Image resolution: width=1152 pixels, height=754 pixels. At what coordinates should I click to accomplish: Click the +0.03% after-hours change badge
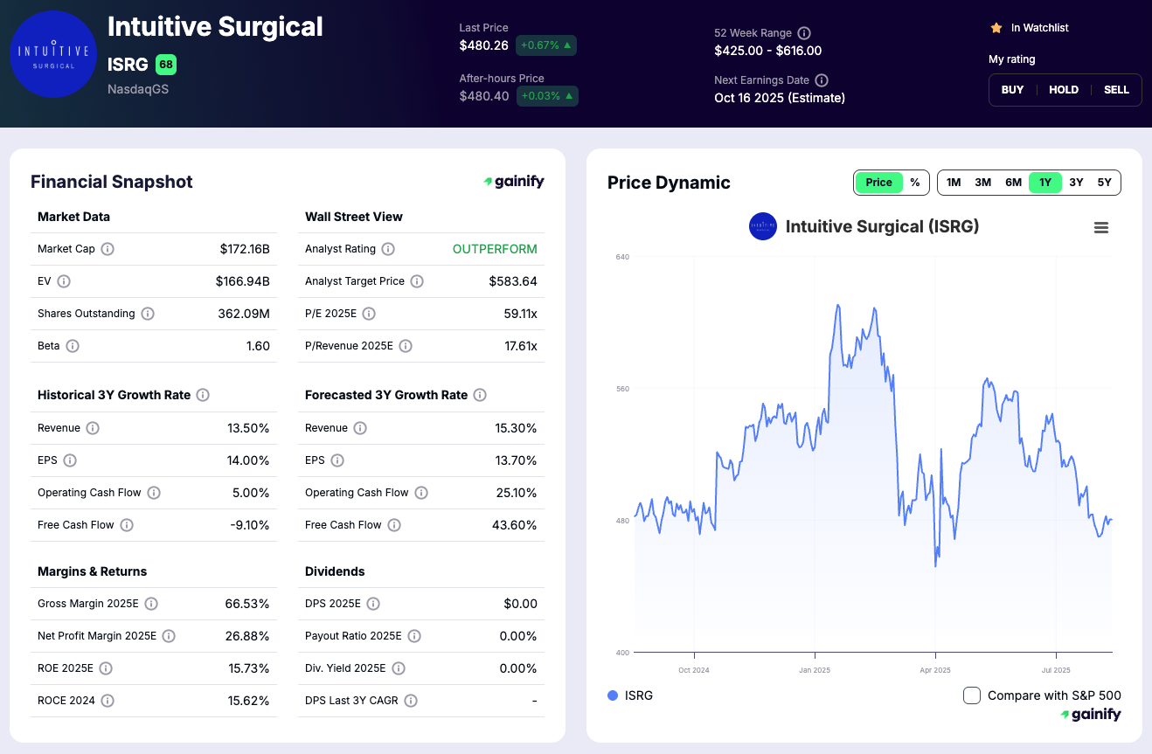[546, 96]
